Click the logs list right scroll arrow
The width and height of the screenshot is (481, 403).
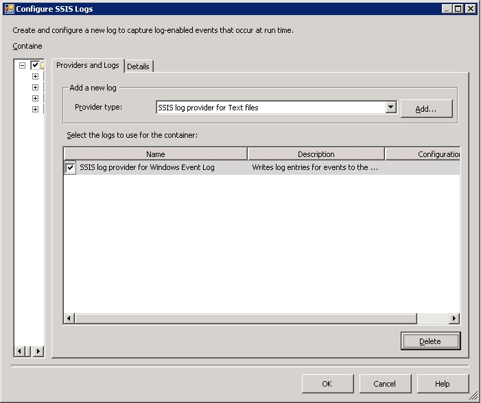tap(454, 319)
